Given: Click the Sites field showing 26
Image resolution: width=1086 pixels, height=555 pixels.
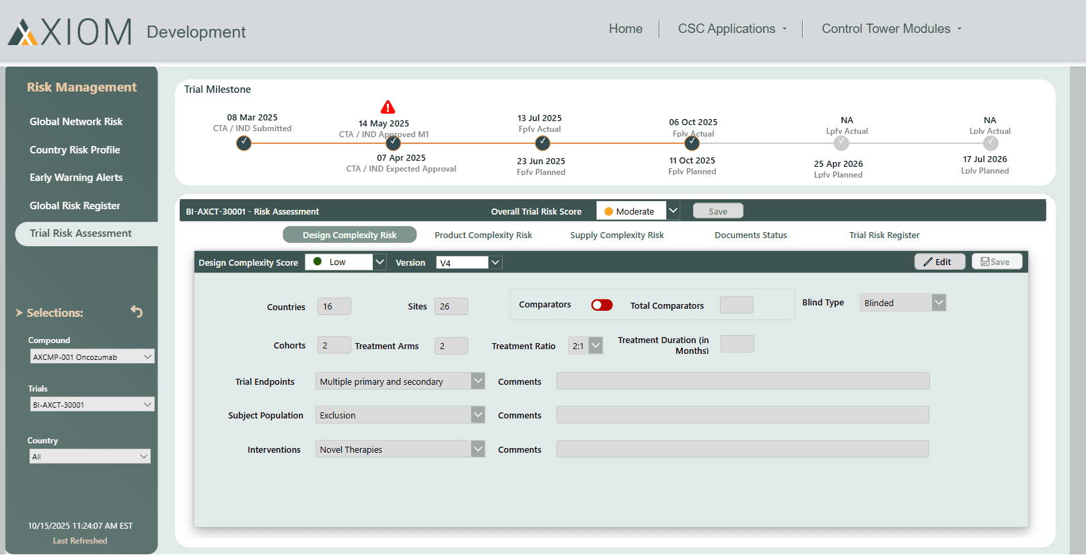Looking at the screenshot, I should [x=451, y=306].
